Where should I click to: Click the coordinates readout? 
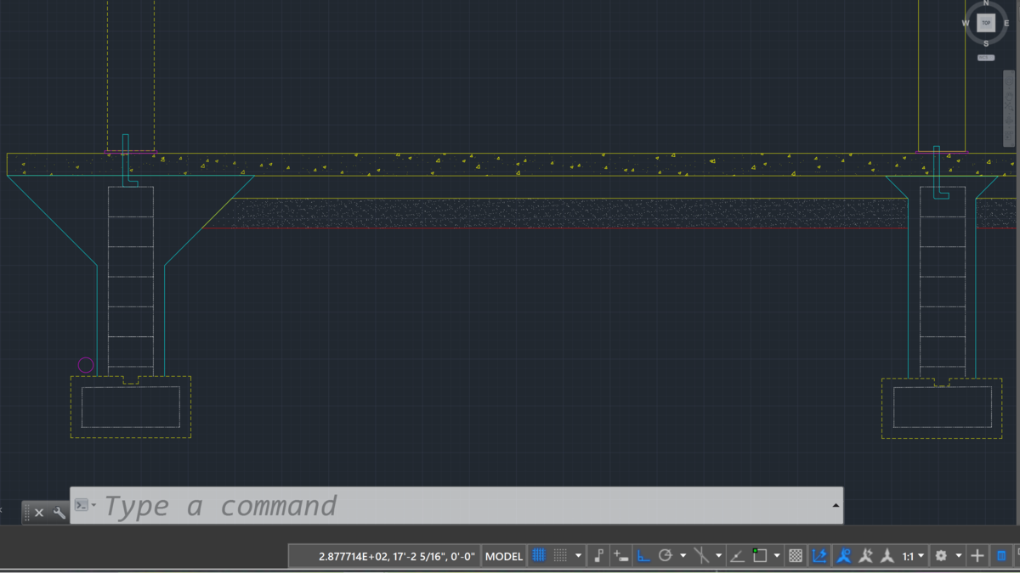(397, 556)
